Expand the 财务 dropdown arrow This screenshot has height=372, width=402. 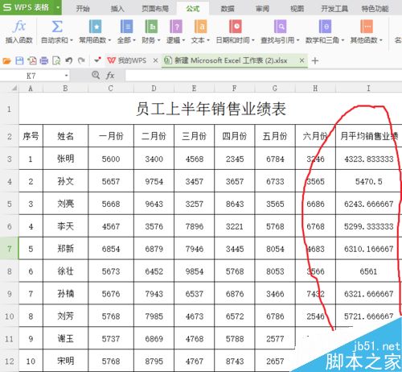tap(158, 40)
